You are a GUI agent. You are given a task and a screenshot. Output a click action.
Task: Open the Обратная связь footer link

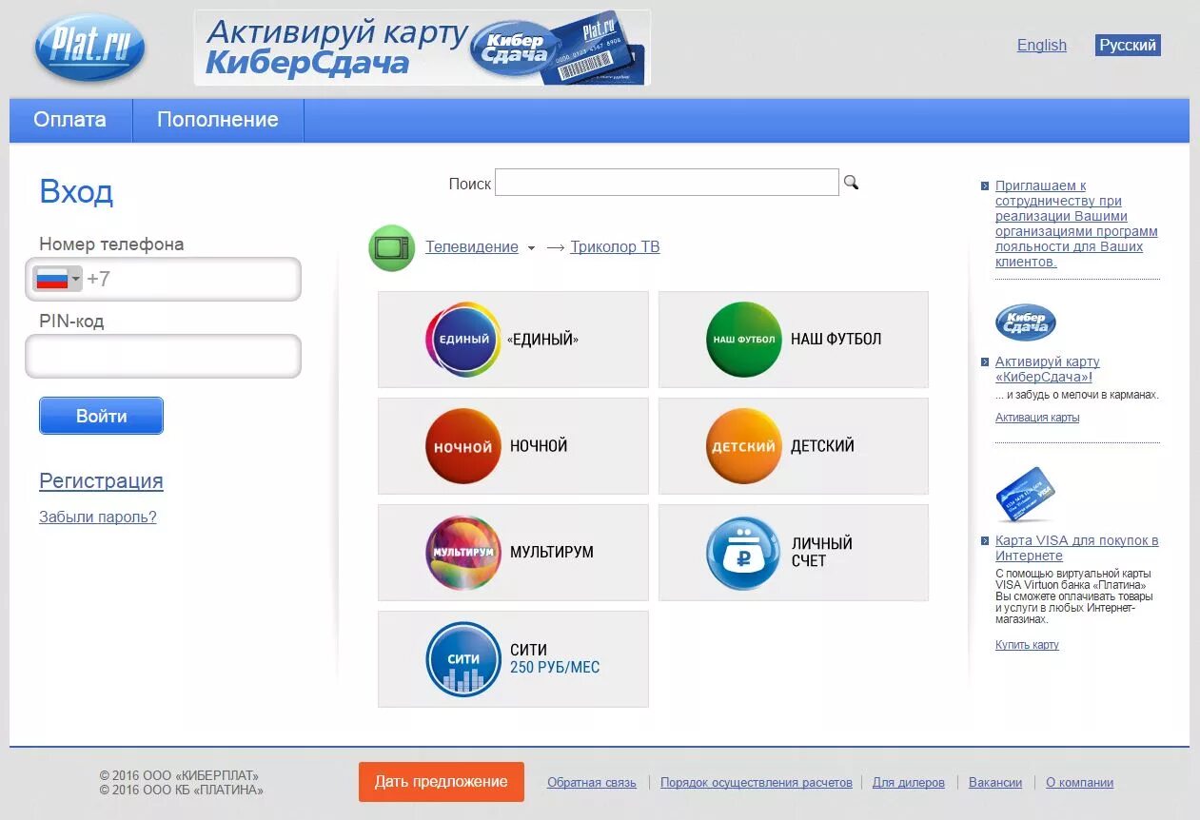(x=592, y=783)
